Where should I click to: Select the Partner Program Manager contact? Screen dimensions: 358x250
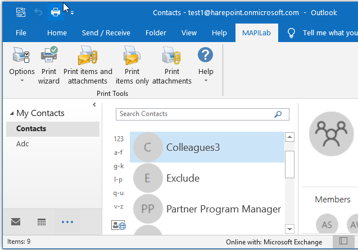click(207, 209)
